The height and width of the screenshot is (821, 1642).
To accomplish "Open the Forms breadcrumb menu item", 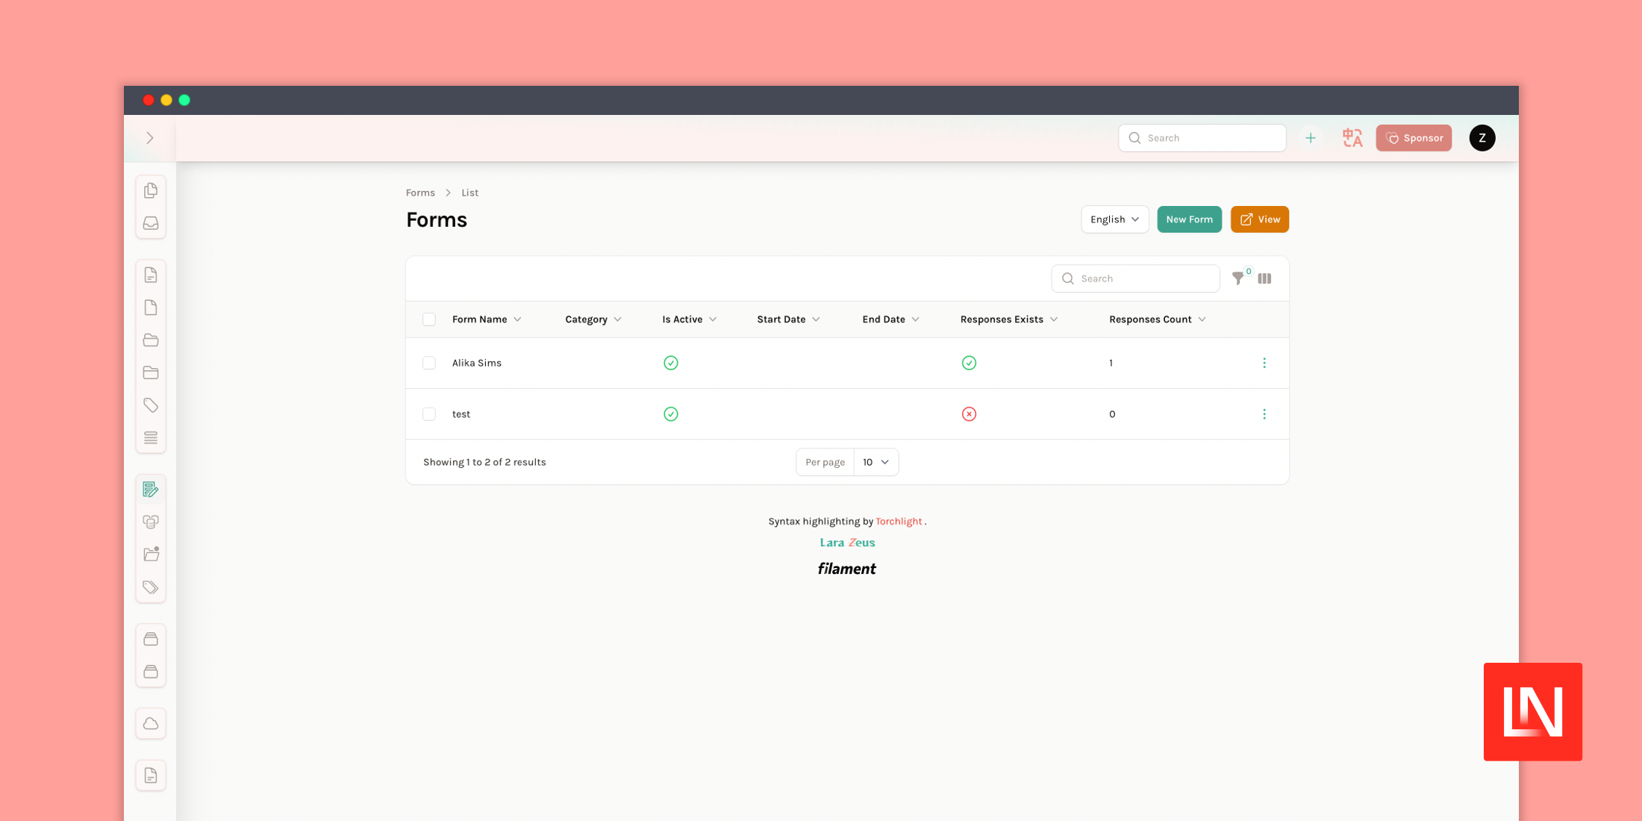I will coord(420,192).
